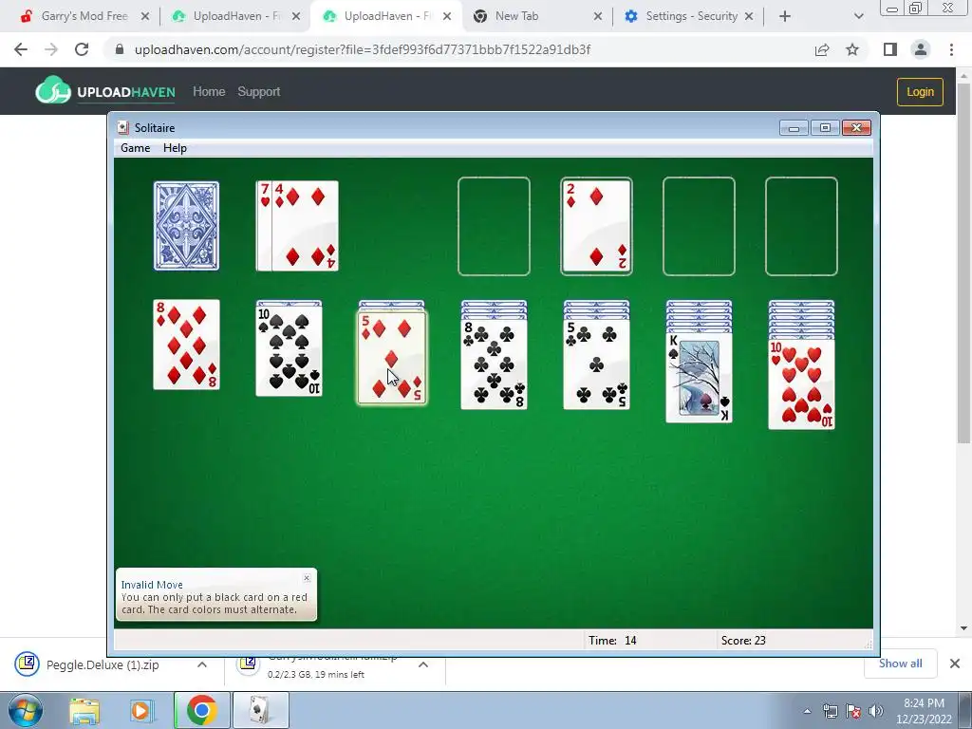
Task: Close the Garry's Mod Free tab
Action: click(145, 17)
